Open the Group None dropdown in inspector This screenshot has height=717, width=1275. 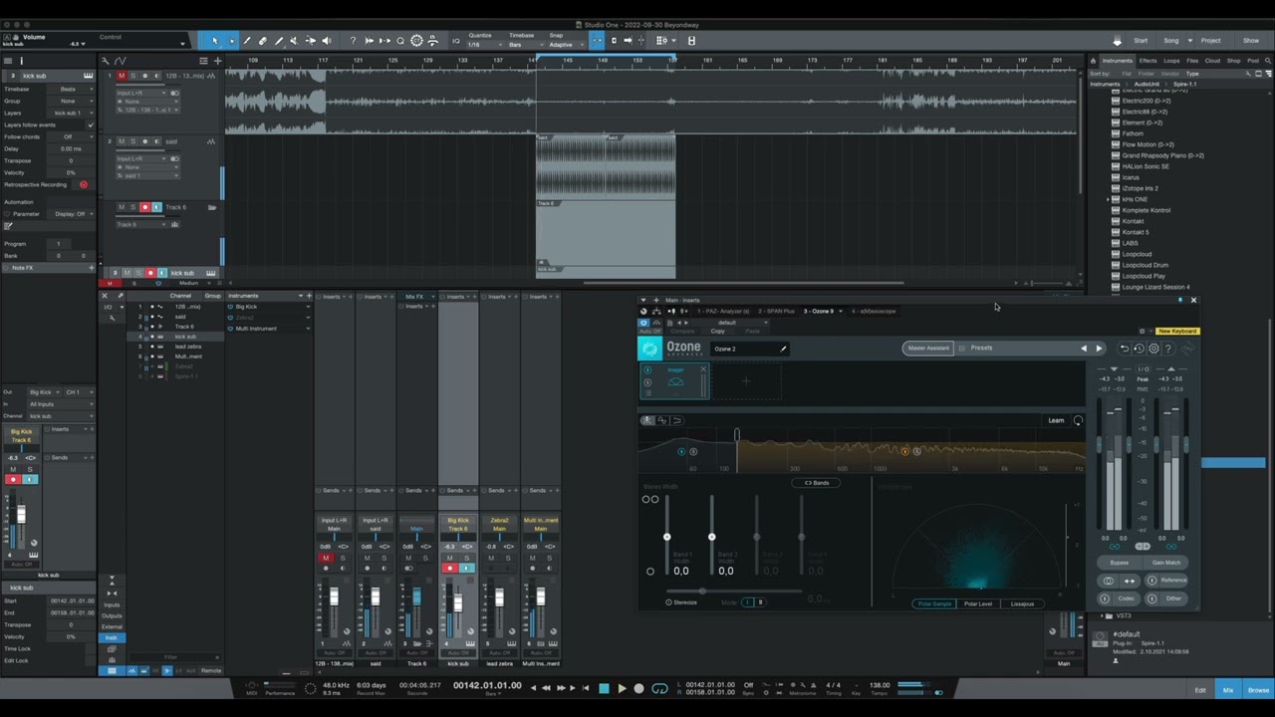coord(70,101)
